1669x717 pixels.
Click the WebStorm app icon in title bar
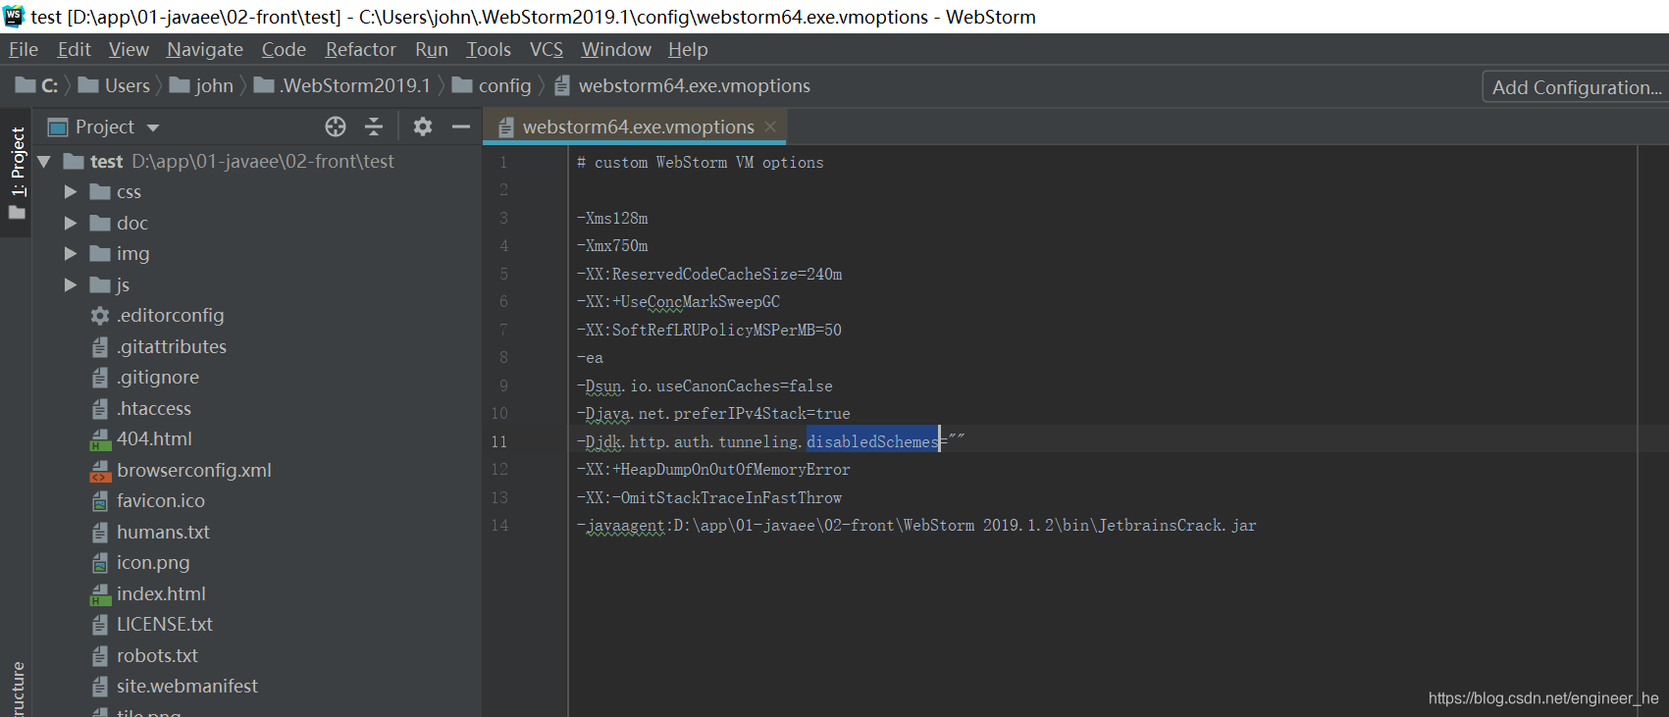(x=14, y=16)
